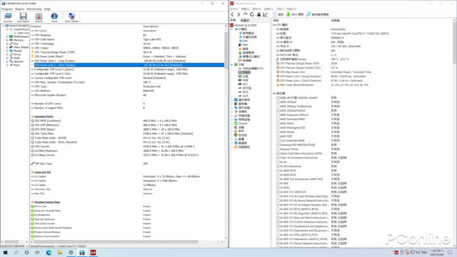Toggle AMD SSE4A checkbox
This screenshot has height=257, width=457.
tap(277, 132)
